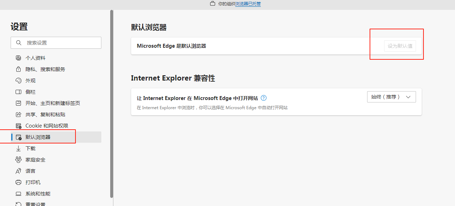This screenshot has height=206, width=455.
Task: Click the 系统和性能 laptop icon
Action: tap(19, 194)
